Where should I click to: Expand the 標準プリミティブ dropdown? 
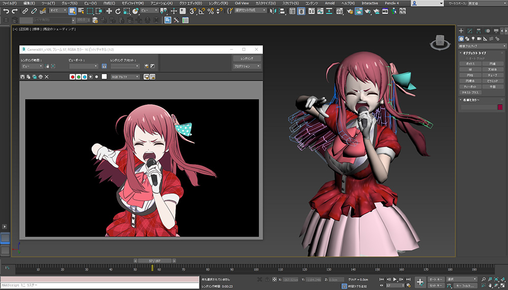(482, 46)
